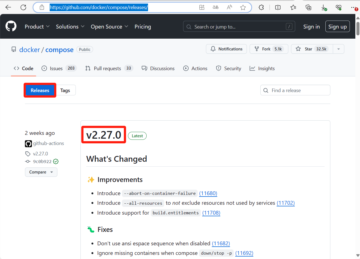The width and height of the screenshot is (360, 259).
Task: Open pull request 11692 link
Action: (244, 253)
